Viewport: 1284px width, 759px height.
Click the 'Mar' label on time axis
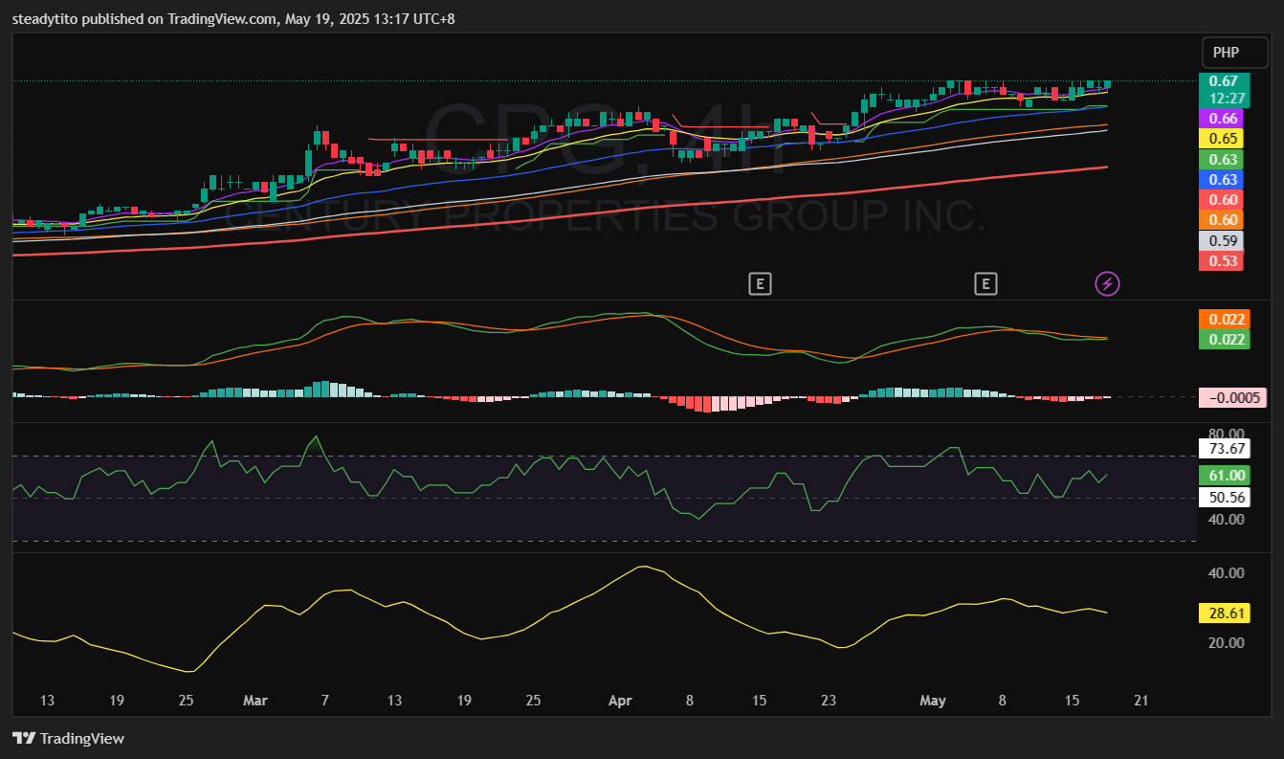click(255, 701)
